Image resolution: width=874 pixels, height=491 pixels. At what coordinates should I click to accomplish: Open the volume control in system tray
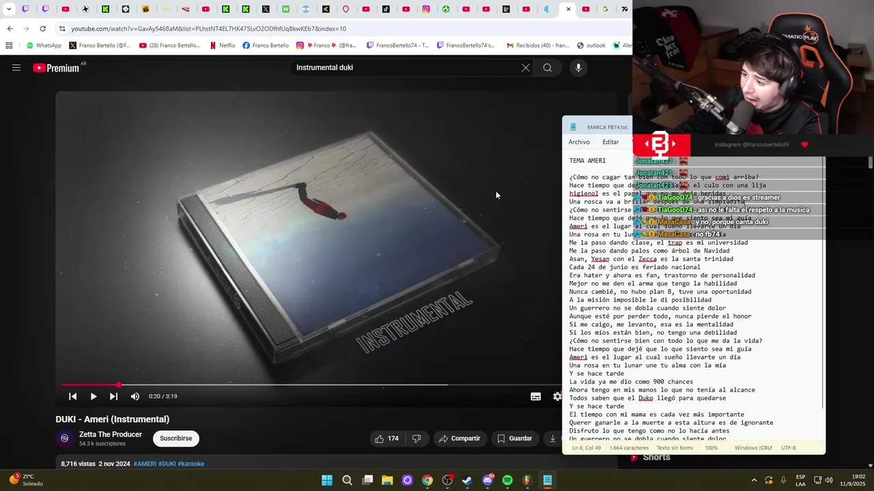[x=830, y=480]
